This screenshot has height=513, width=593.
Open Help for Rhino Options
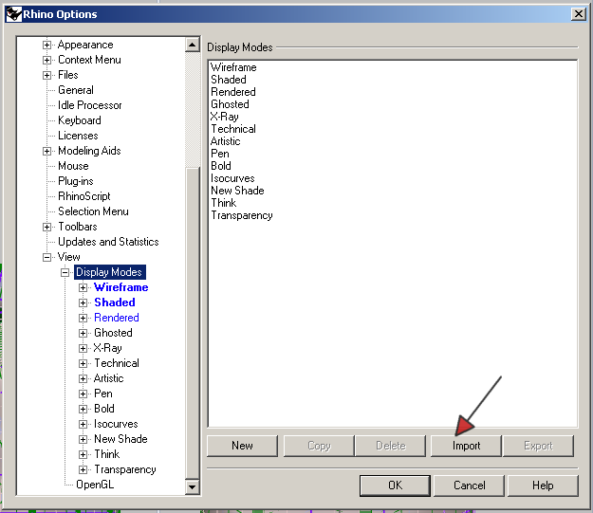coord(543,486)
